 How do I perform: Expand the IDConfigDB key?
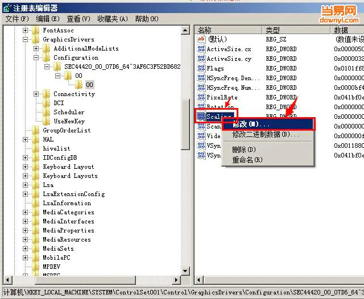point(26,157)
